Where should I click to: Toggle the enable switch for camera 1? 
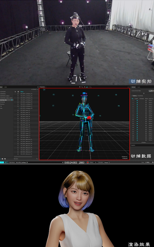pyautogui.click(x=137, y=100)
